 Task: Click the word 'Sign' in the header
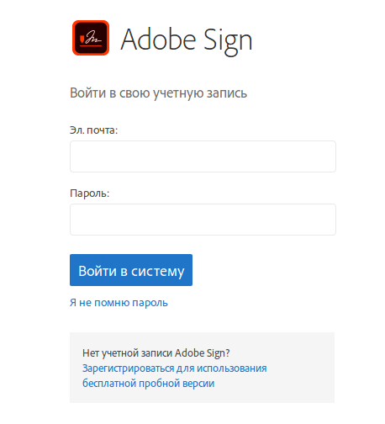[228, 42]
